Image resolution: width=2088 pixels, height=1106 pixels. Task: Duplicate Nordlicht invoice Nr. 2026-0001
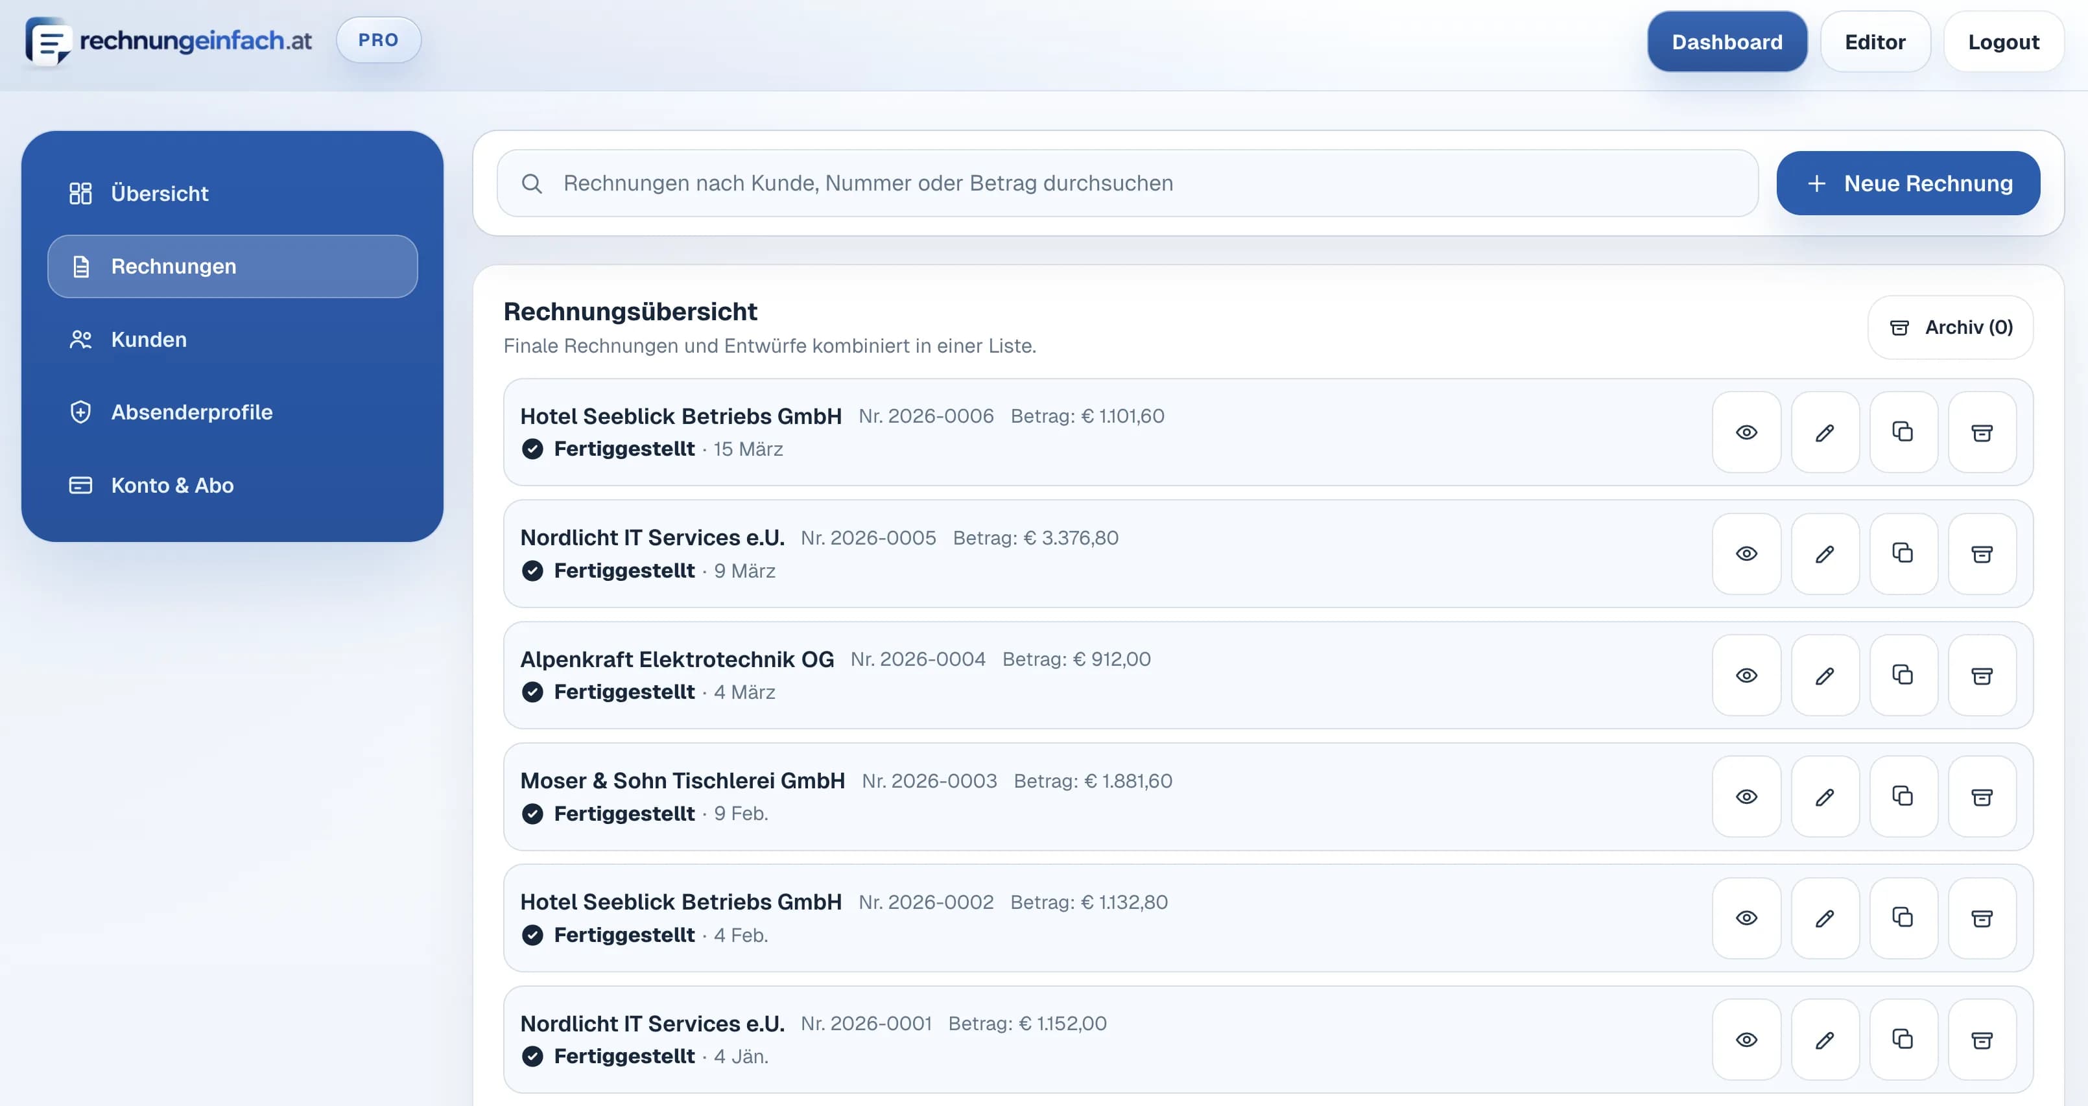1903,1040
